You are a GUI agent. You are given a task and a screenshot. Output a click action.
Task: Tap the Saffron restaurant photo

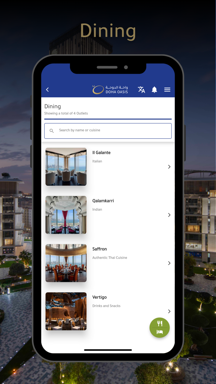(x=66, y=263)
